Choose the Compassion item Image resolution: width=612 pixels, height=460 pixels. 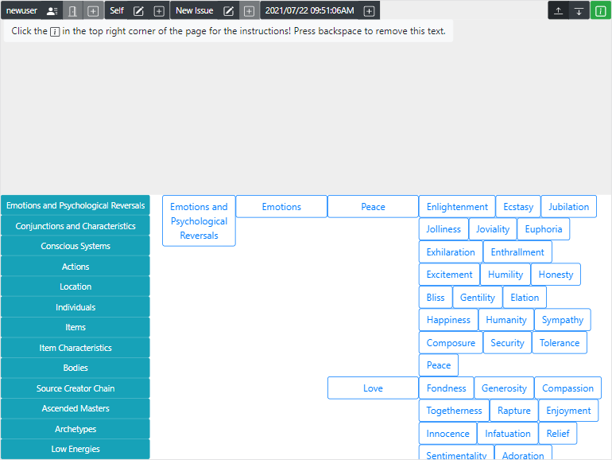(567, 388)
